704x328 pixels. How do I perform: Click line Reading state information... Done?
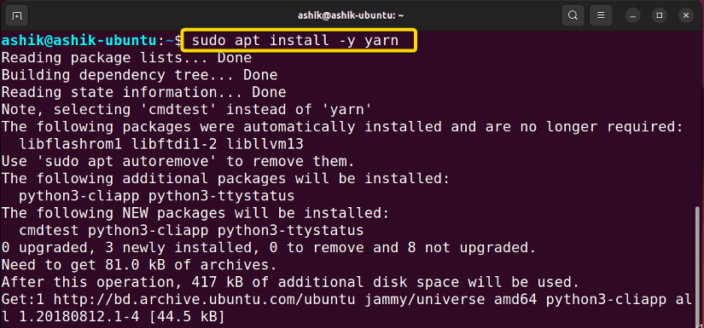tap(143, 92)
